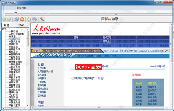Open the 中国共产党 link

coord(60,51)
